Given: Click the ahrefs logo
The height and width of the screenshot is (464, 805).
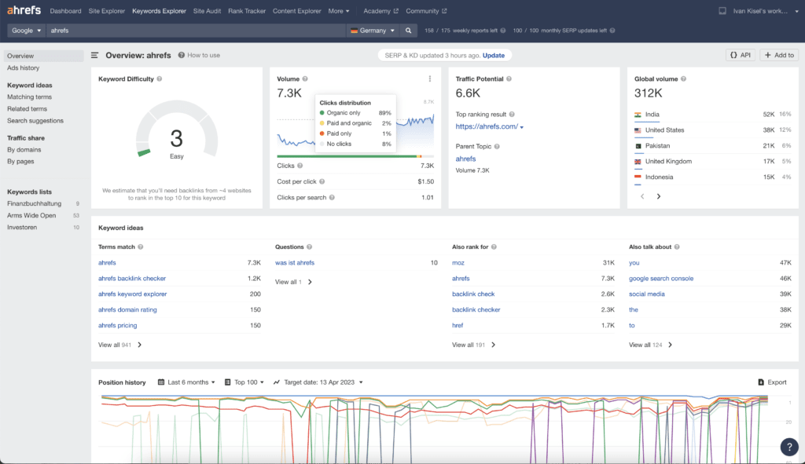Looking at the screenshot, I should (24, 11).
